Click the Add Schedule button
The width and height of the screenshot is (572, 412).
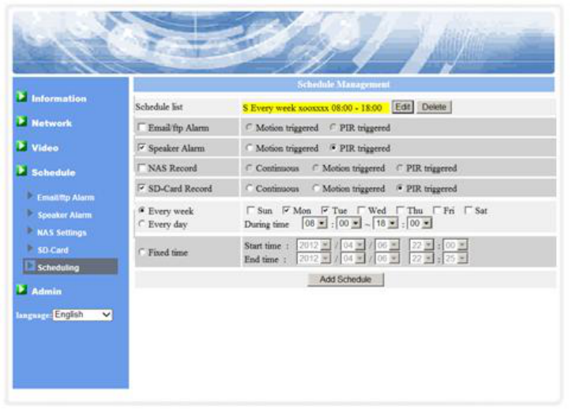[345, 279]
